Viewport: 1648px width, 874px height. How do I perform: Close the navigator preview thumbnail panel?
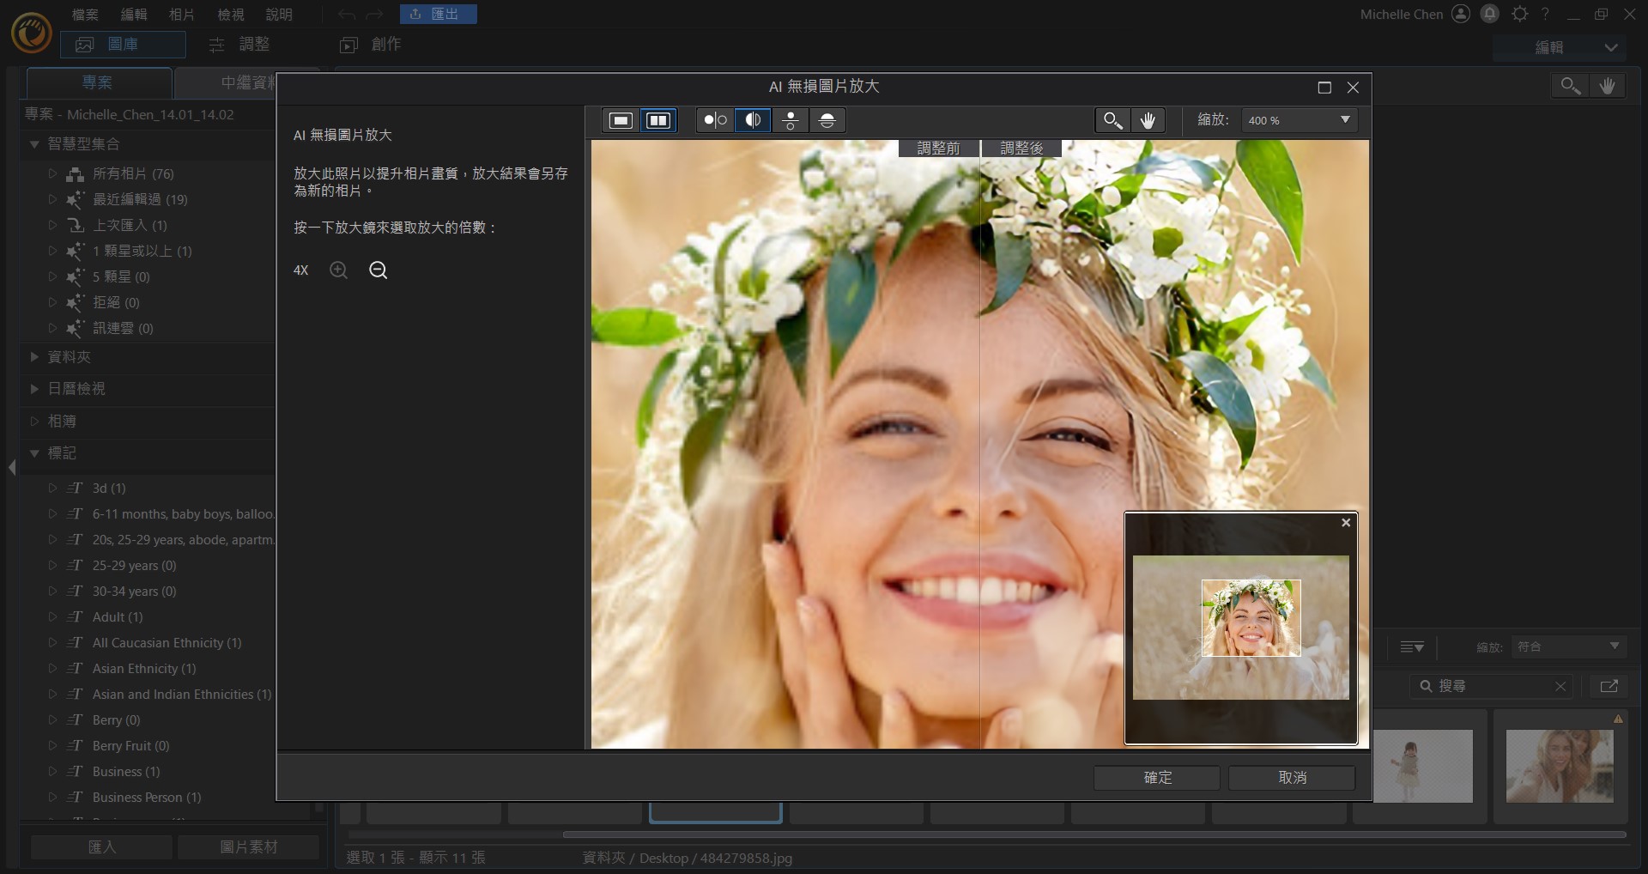(1346, 522)
